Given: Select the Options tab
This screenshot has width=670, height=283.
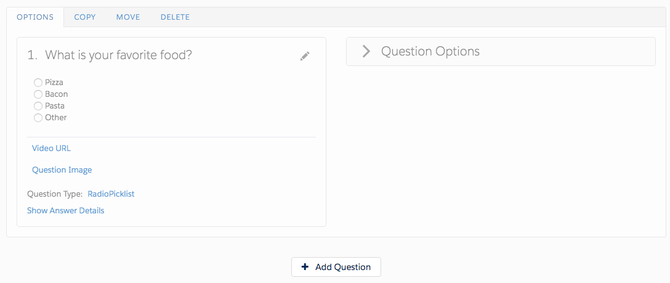Looking at the screenshot, I should pyautogui.click(x=35, y=17).
